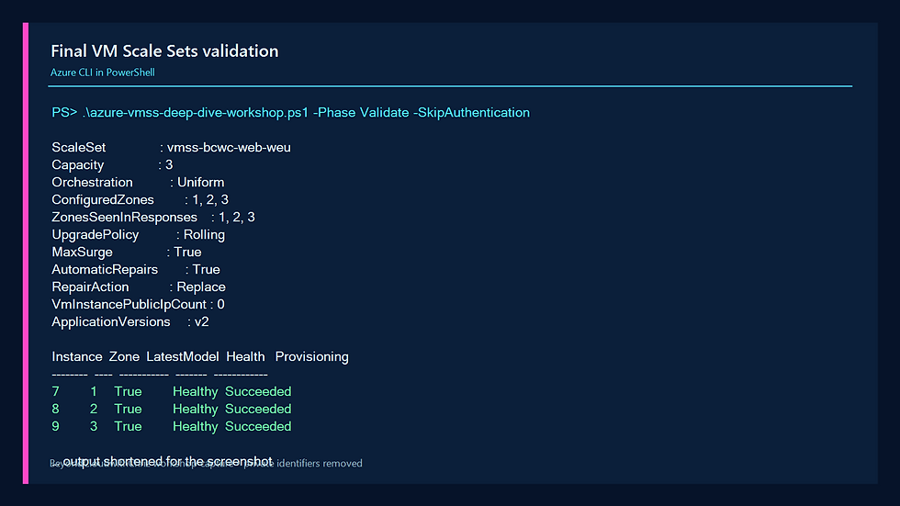Click the title "Final VM Scale Sets validation"
This screenshot has width=900, height=506.
click(x=164, y=51)
